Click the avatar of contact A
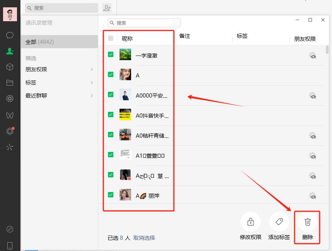Screen dimensions: 332x251 (x=125, y=74)
